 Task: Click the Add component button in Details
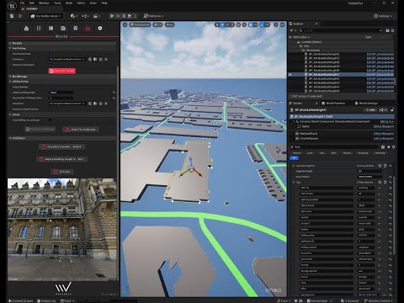point(370,109)
